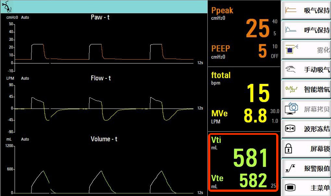Start the nebulizer (雾化) function
This screenshot has width=331, height=196.
pos(306,50)
